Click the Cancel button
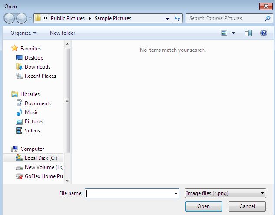The height and width of the screenshot is (215, 275). 247,206
